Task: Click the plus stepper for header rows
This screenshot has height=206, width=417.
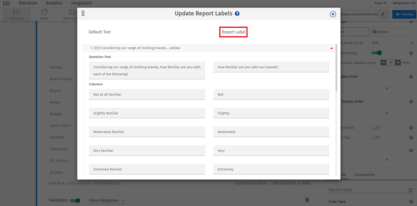Action: click(x=398, y=63)
